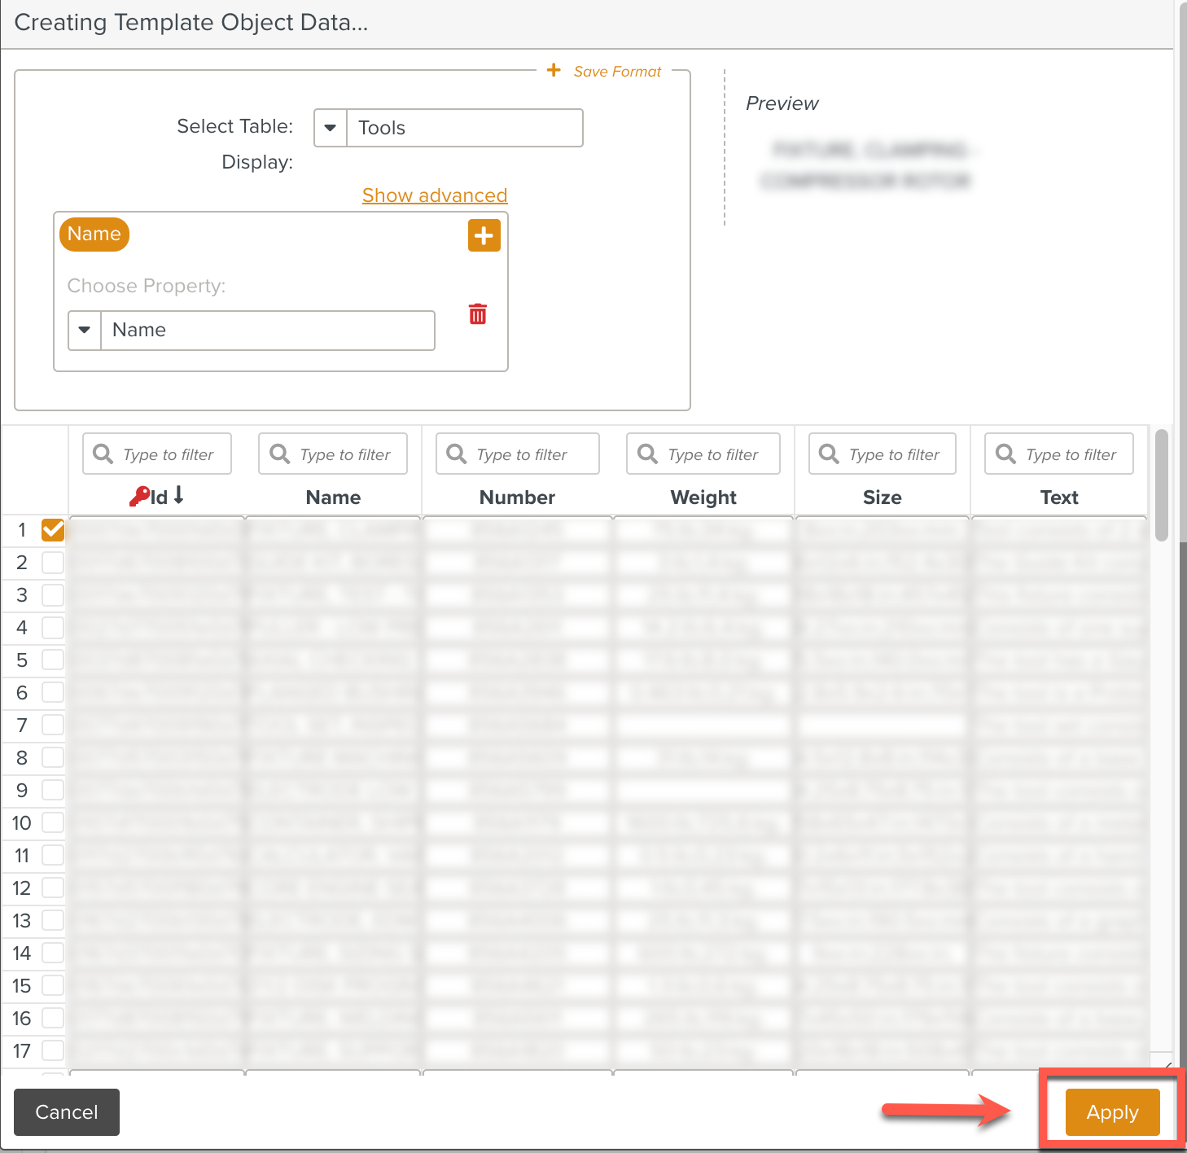Click the Size column header

pyautogui.click(x=882, y=498)
